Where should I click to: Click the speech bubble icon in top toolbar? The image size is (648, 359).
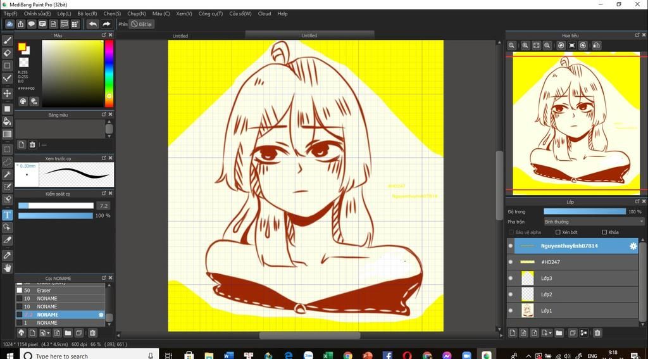[x=32, y=24]
